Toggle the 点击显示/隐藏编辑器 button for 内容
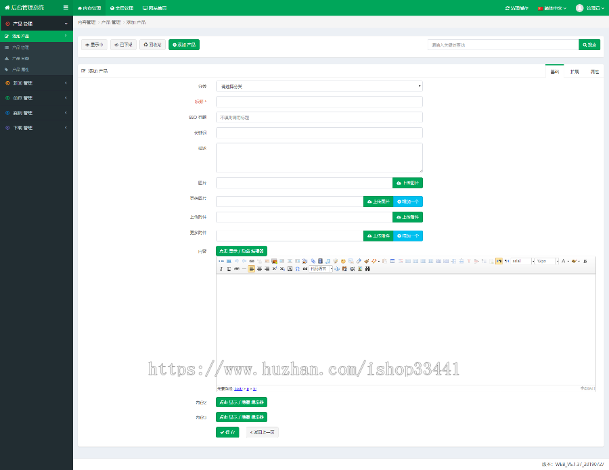This screenshot has width=609, height=470. pyautogui.click(x=241, y=251)
